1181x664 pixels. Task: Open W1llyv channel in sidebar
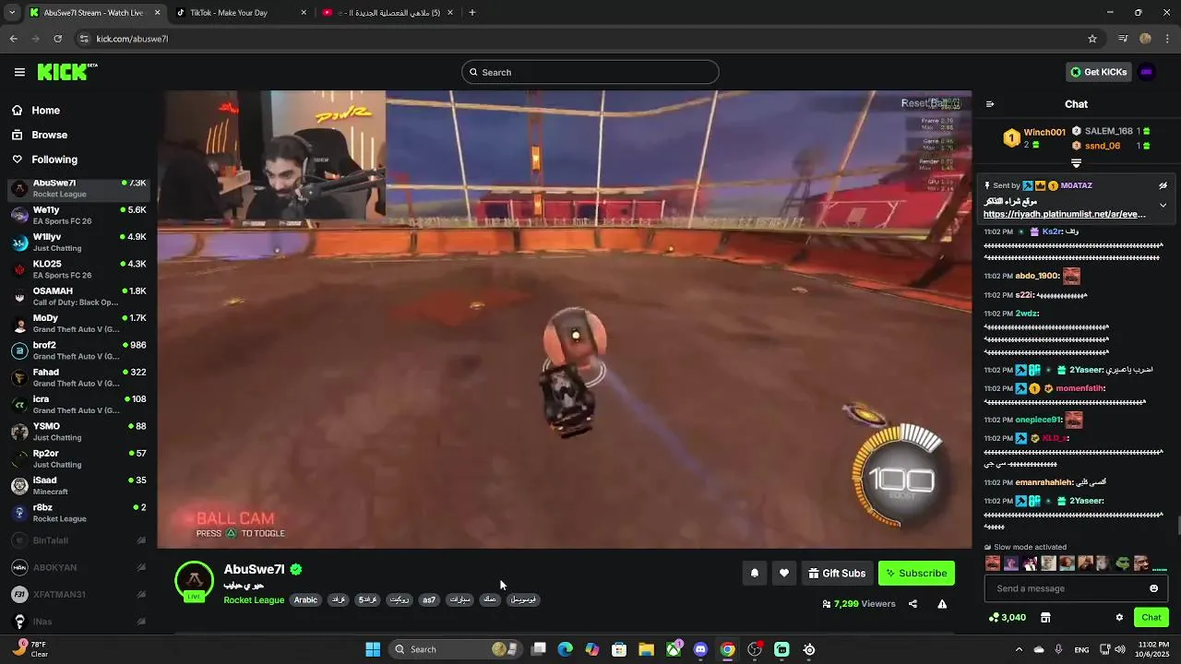click(x=78, y=242)
